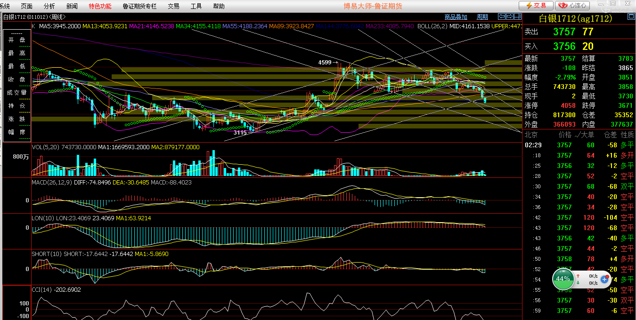This screenshot has height=320, width=636.
Task: Select the 收盘 row in data box
Action: 17,80
